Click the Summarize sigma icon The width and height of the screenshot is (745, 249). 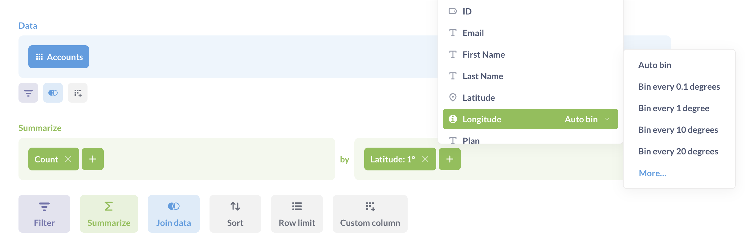[x=109, y=214]
